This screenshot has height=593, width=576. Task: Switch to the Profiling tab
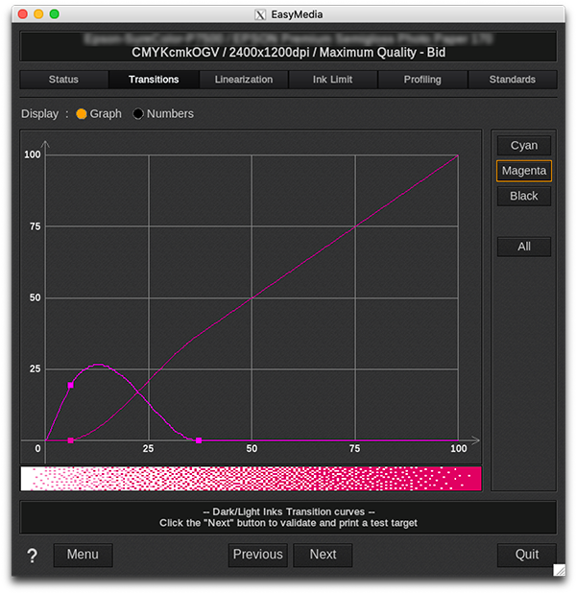point(421,80)
